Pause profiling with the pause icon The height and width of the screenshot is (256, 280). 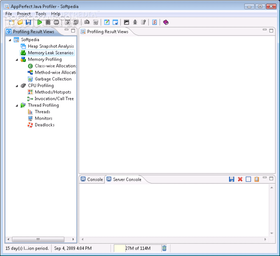[48, 22]
